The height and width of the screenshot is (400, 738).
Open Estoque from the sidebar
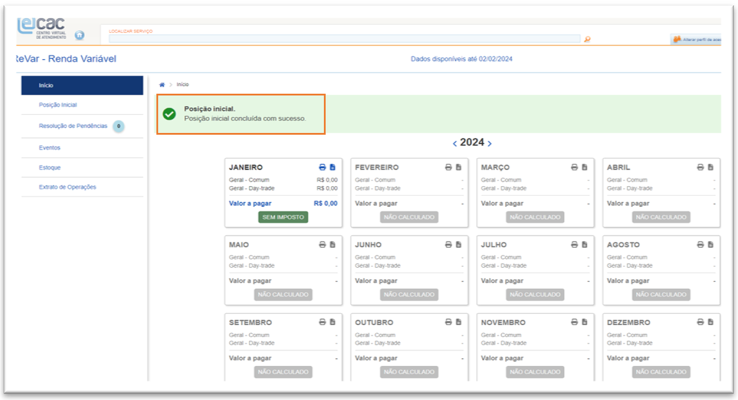[x=49, y=168]
